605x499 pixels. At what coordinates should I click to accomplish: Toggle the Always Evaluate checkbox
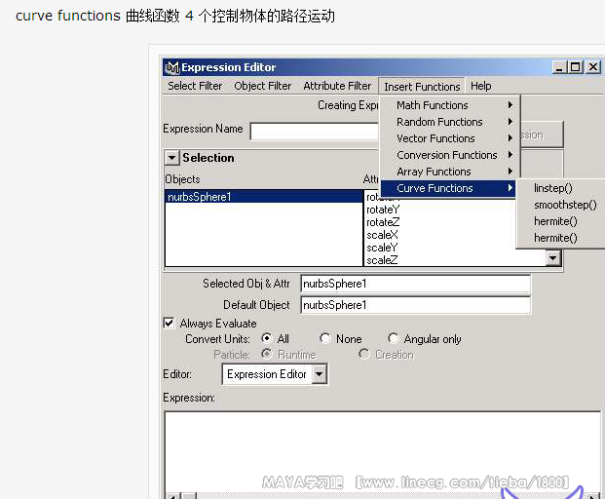pyautogui.click(x=169, y=323)
